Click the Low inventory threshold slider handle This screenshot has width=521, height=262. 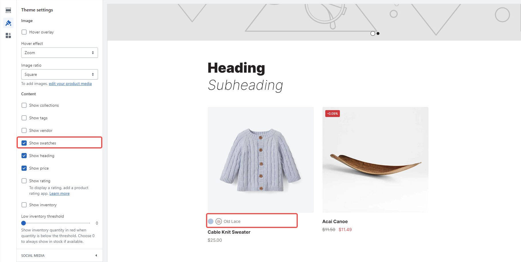(23, 223)
